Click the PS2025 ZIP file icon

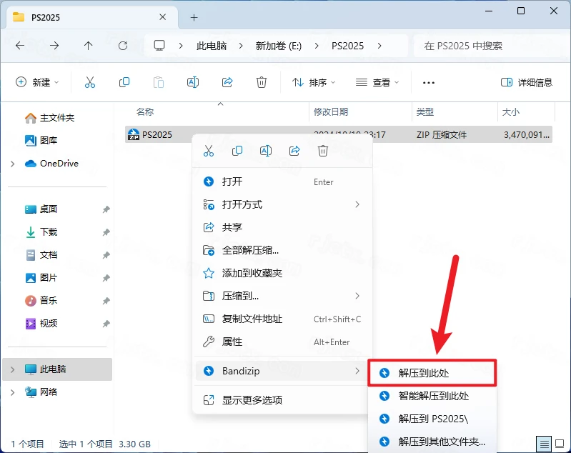(134, 134)
